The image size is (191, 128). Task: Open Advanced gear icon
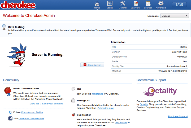pyautogui.click(x=161, y=4)
